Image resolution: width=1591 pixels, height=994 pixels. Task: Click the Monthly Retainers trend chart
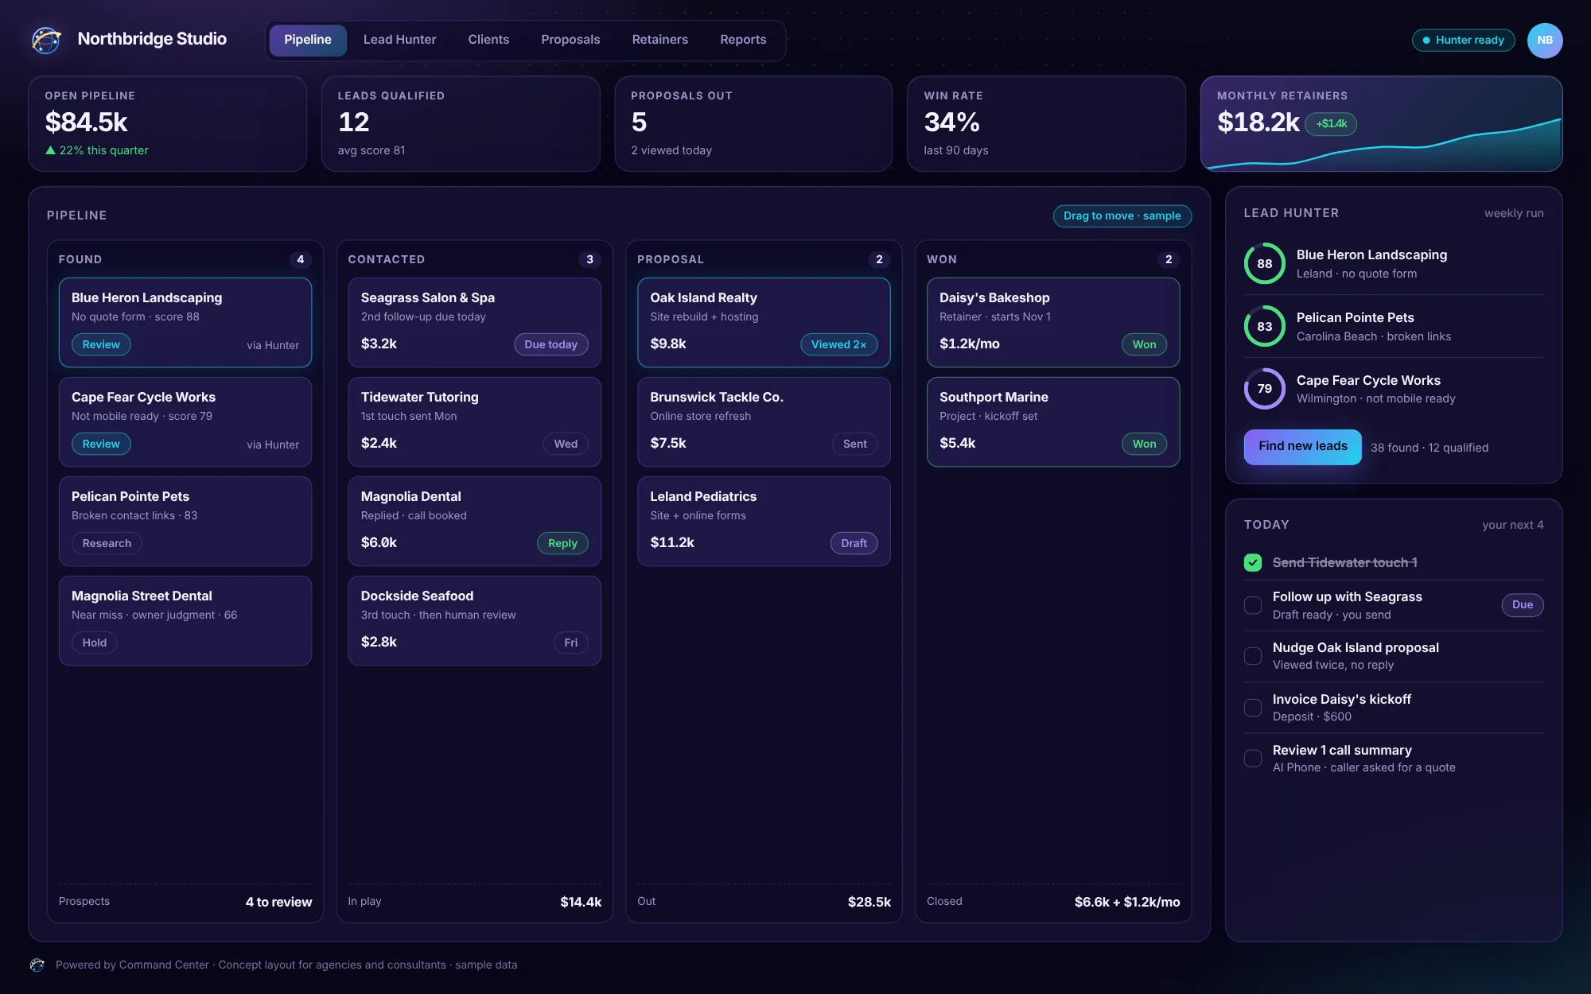[x=1382, y=145]
